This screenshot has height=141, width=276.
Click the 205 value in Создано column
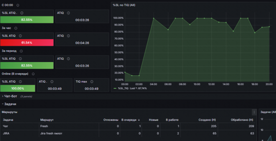coord(214,126)
